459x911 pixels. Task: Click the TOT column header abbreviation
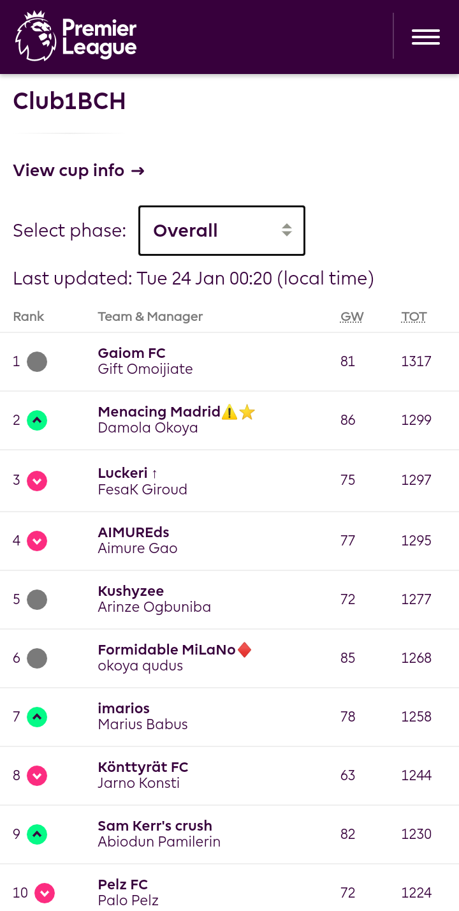(x=414, y=316)
